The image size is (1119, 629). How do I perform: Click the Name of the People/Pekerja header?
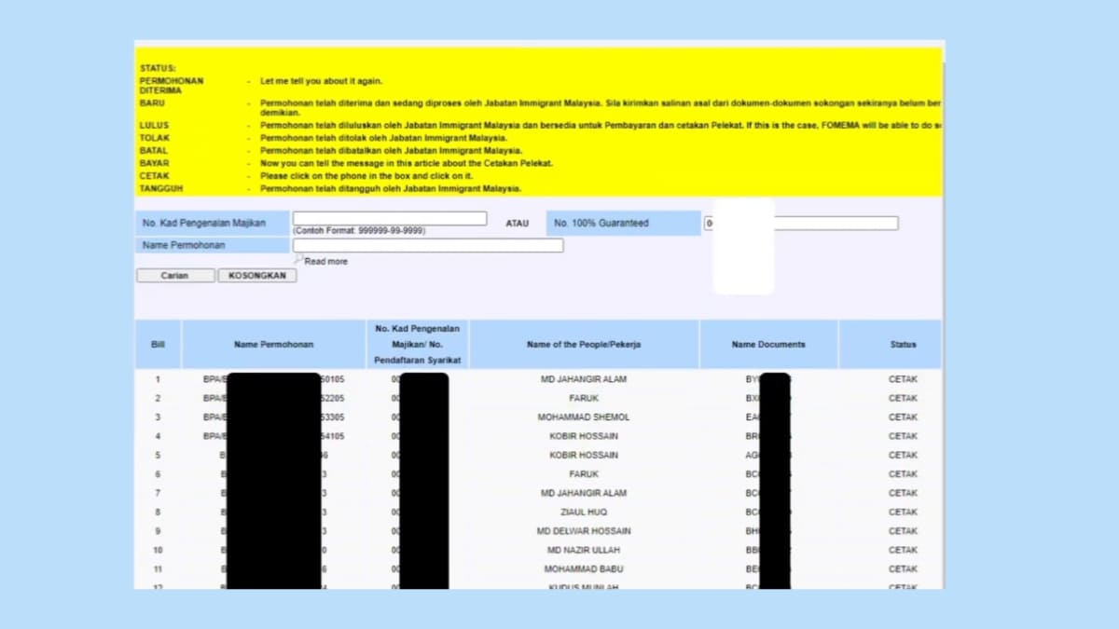[x=584, y=345]
